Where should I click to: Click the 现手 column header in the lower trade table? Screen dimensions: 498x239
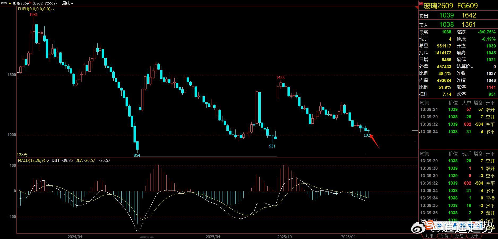(x=466, y=154)
